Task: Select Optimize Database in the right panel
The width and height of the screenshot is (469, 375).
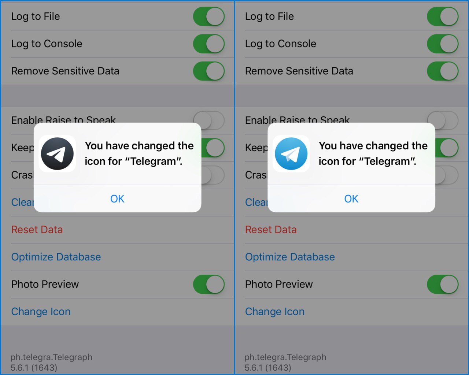Action: click(290, 257)
